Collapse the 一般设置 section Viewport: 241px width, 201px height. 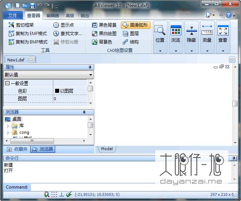pyautogui.click(x=7, y=83)
